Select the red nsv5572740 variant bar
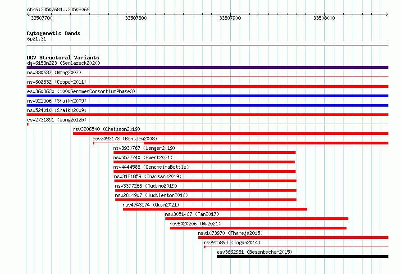The height and width of the screenshot is (274, 401). click(x=204, y=162)
